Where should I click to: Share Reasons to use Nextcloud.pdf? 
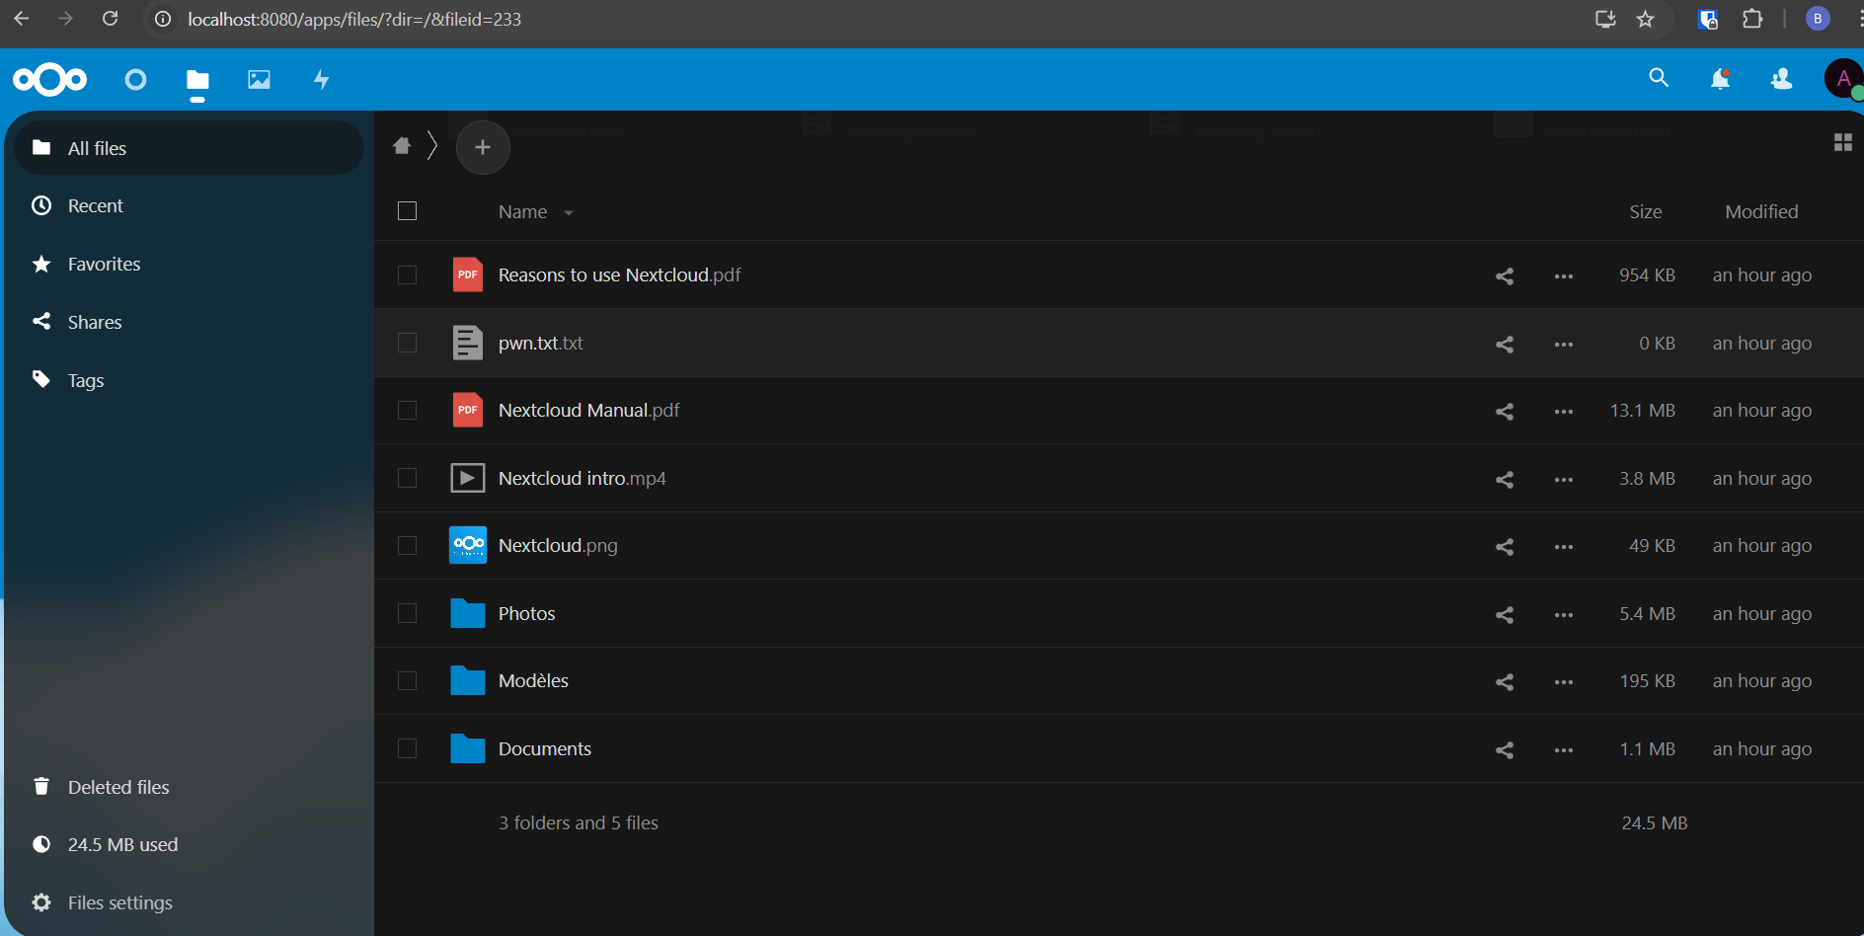pyautogui.click(x=1505, y=275)
